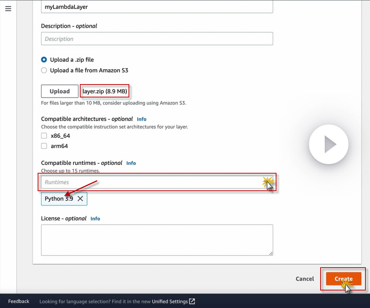Open Info link for Compatible runtimes
The image size is (370, 308).
131,163
